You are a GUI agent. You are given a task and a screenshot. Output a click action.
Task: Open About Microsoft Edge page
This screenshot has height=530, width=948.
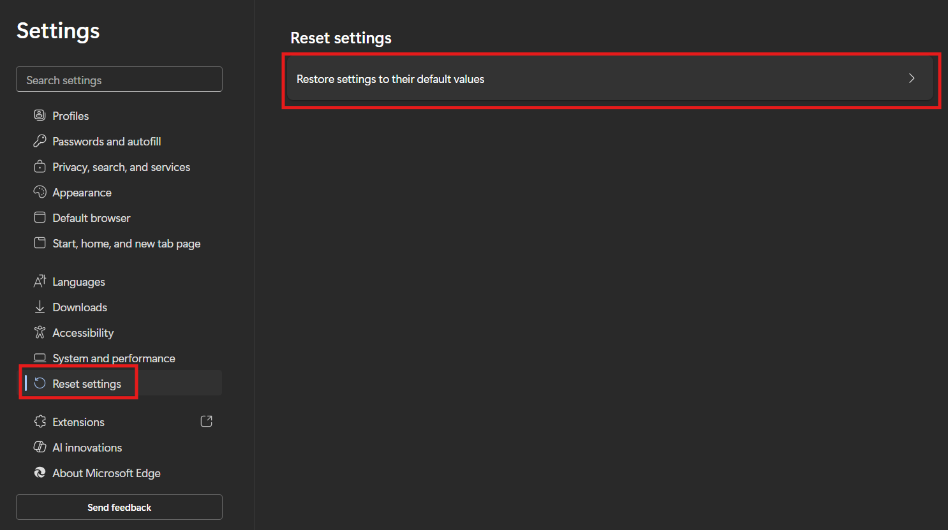tap(107, 473)
